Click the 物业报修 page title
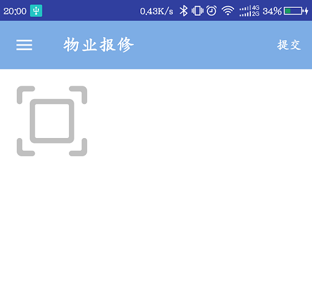312x287 pixels. pyautogui.click(x=98, y=45)
